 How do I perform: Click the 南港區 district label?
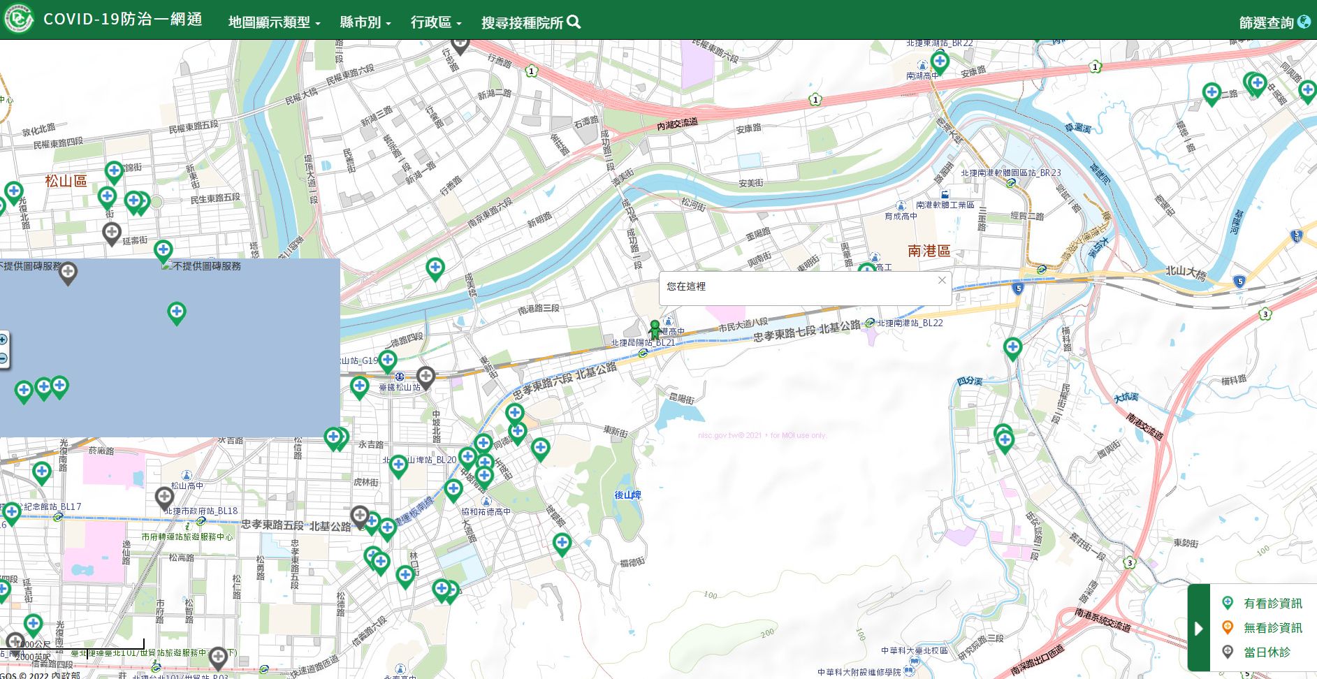pyautogui.click(x=929, y=251)
